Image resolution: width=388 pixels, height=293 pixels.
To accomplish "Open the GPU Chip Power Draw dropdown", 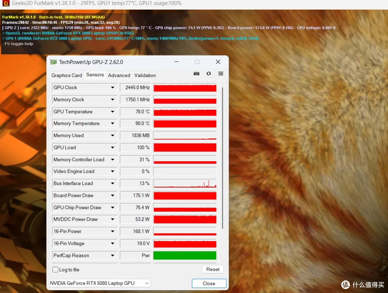I will point(112,207).
